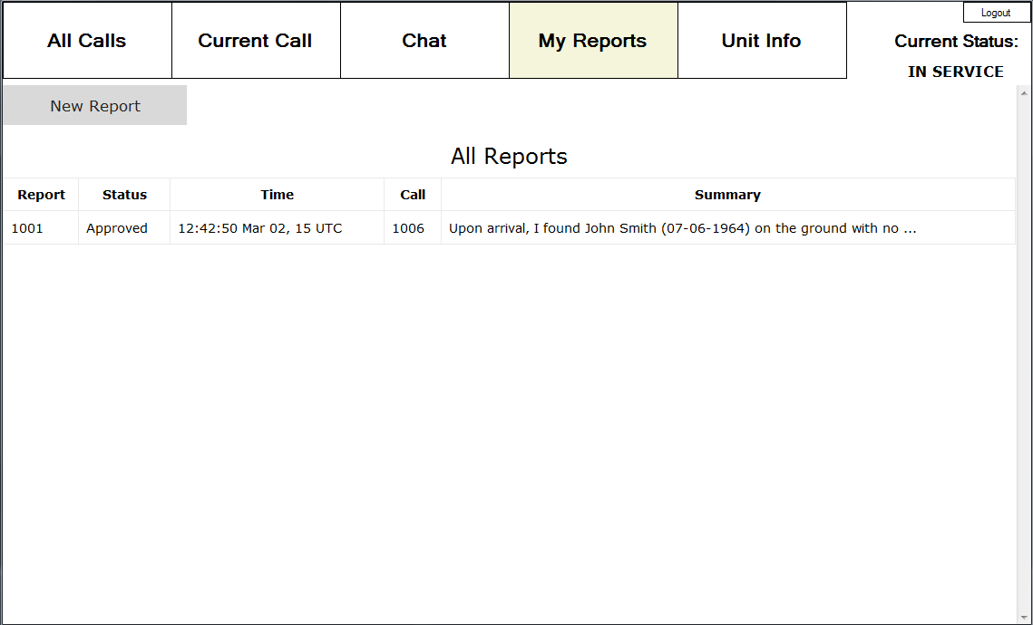Open the Chat tab
Screen dimensions: 1033x625
point(424,41)
